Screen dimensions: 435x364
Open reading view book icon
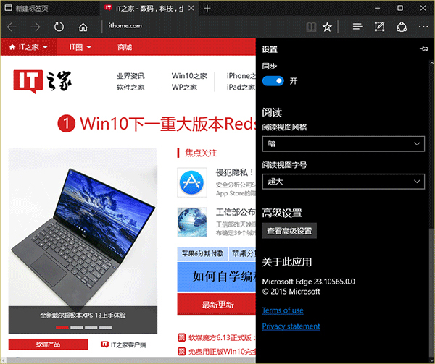coord(311,27)
